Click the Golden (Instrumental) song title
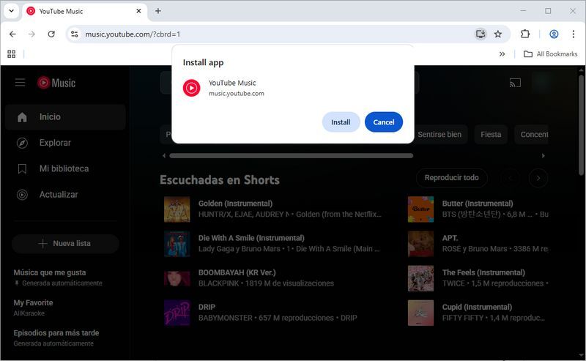The width and height of the screenshot is (586, 361). 235,204
